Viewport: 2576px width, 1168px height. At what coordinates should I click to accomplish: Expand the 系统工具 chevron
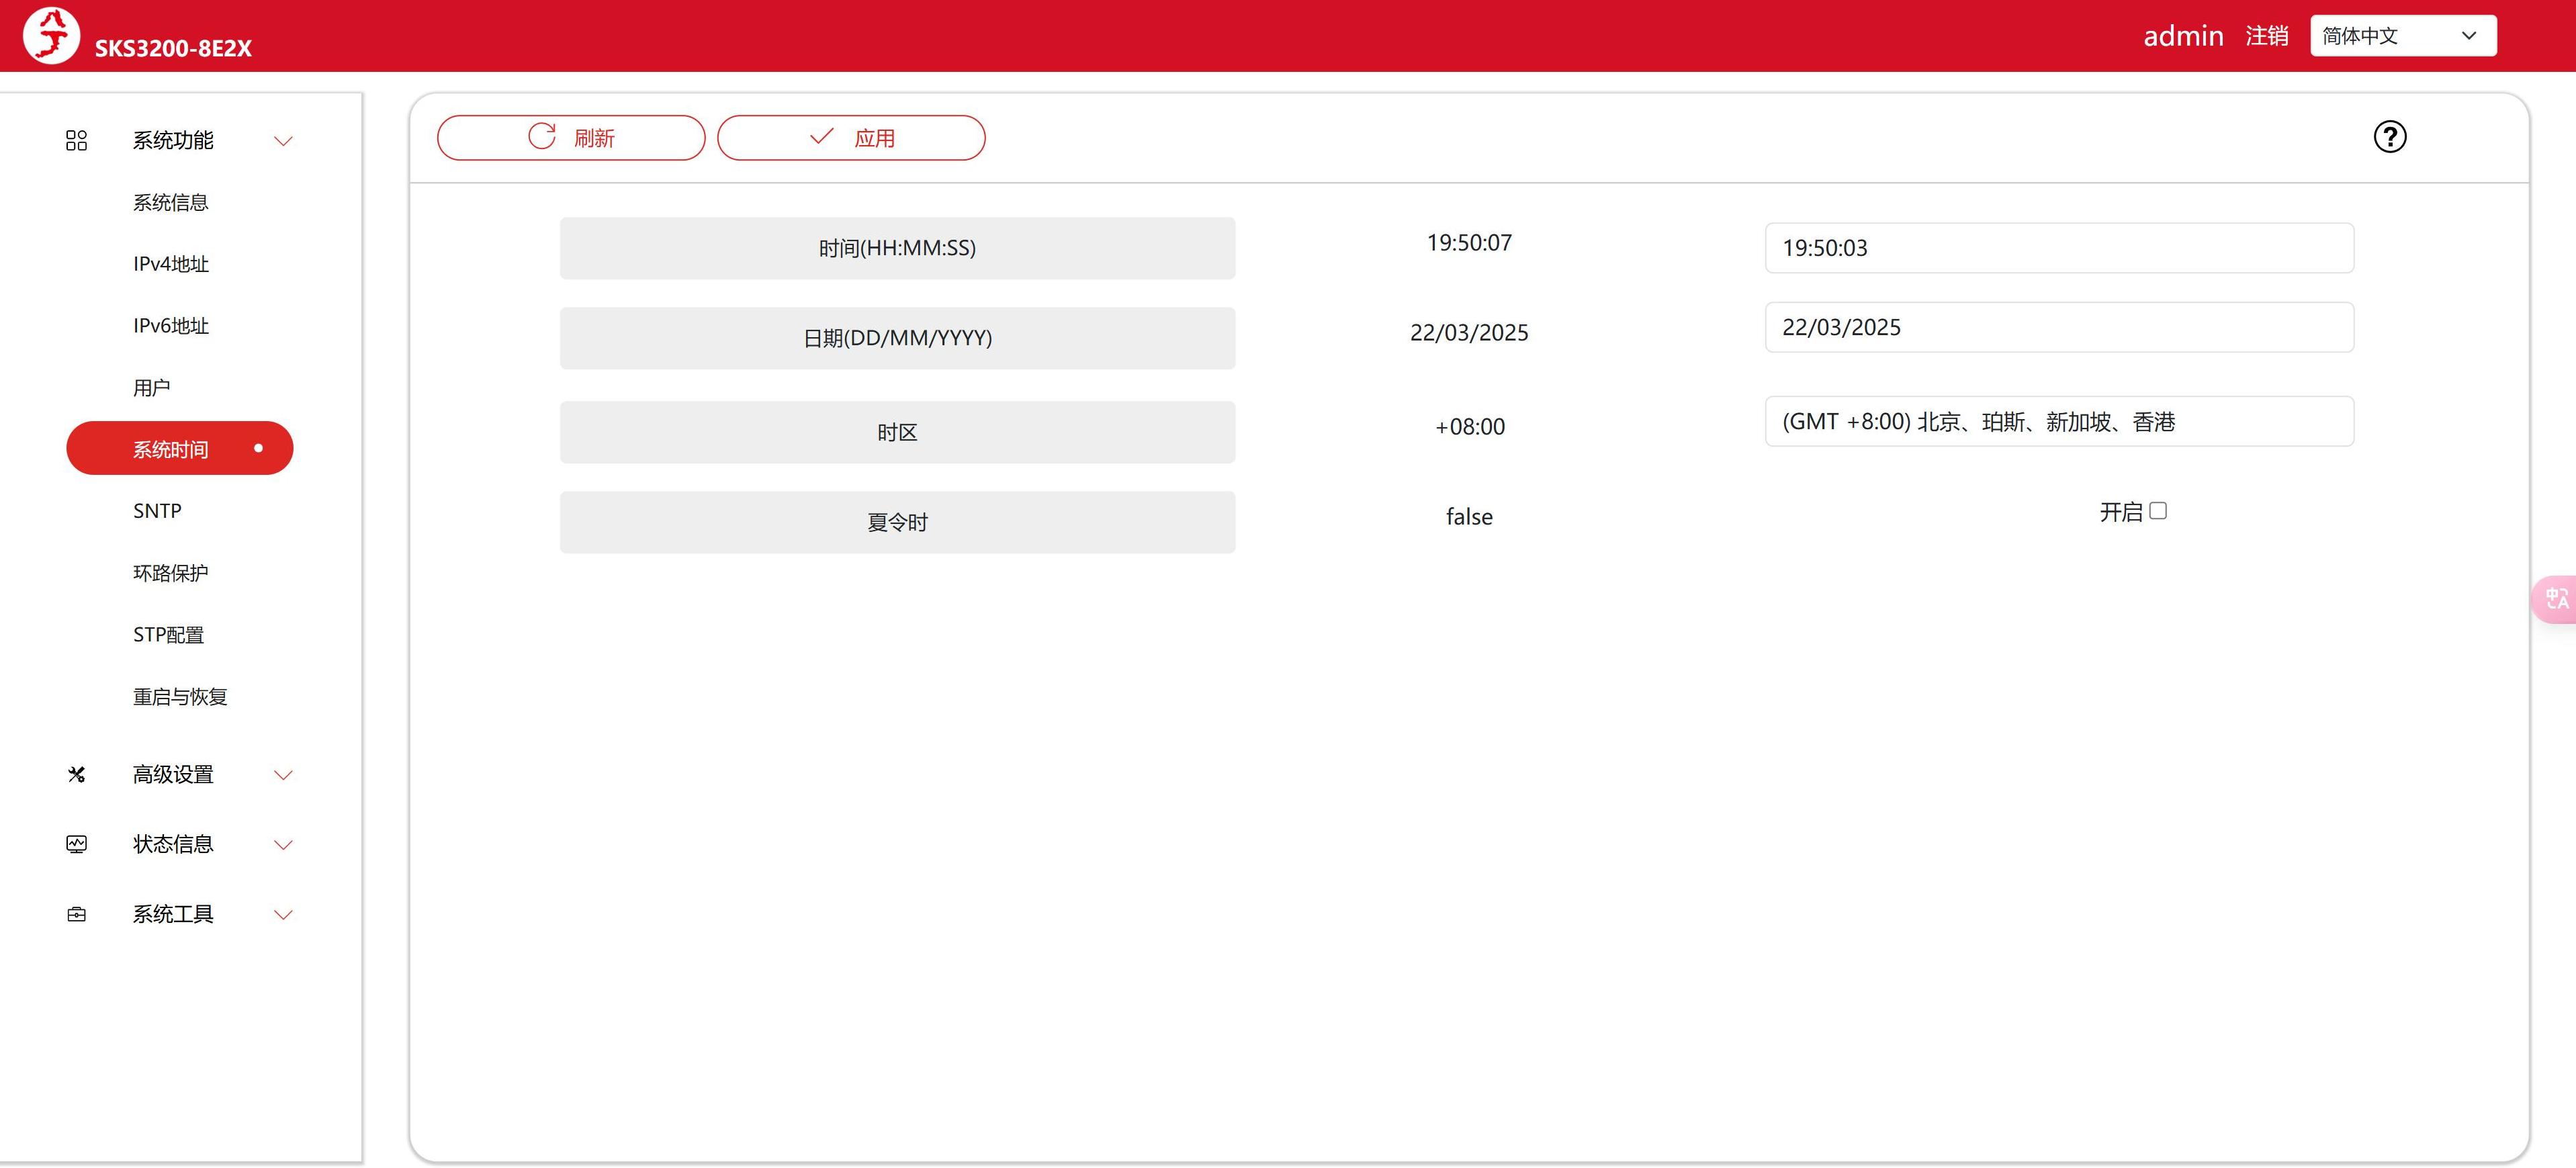283,915
